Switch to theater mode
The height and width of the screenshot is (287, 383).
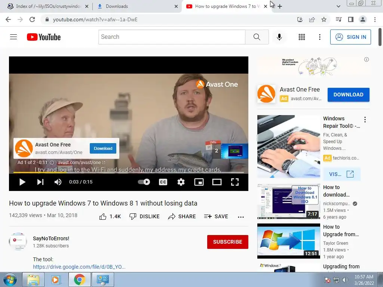coord(217,182)
